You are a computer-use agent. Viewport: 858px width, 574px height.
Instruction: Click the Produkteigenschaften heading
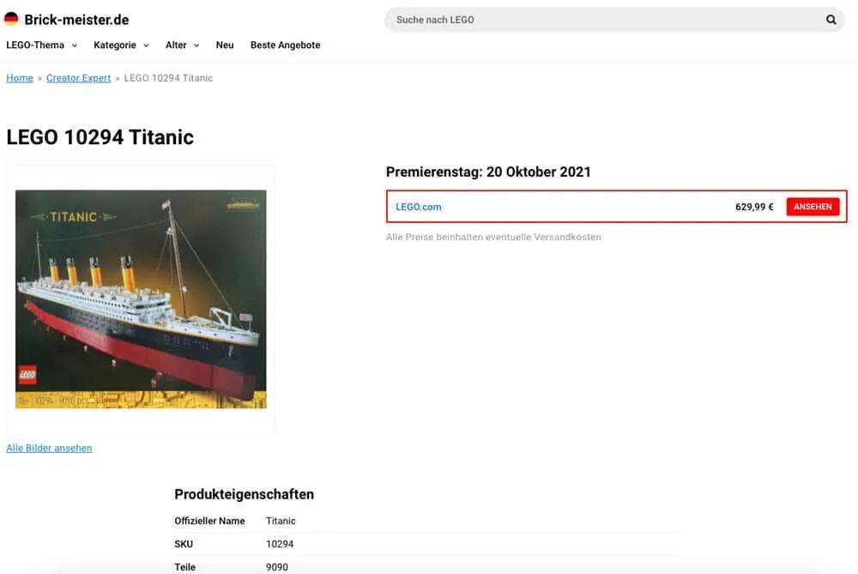point(244,494)
